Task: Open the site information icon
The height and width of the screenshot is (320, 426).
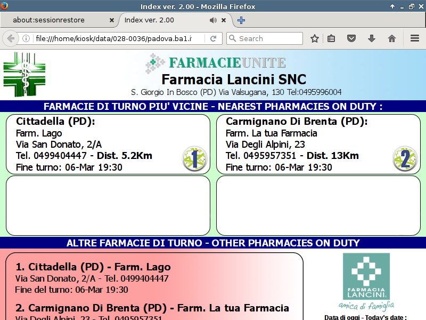Action: 26,38
